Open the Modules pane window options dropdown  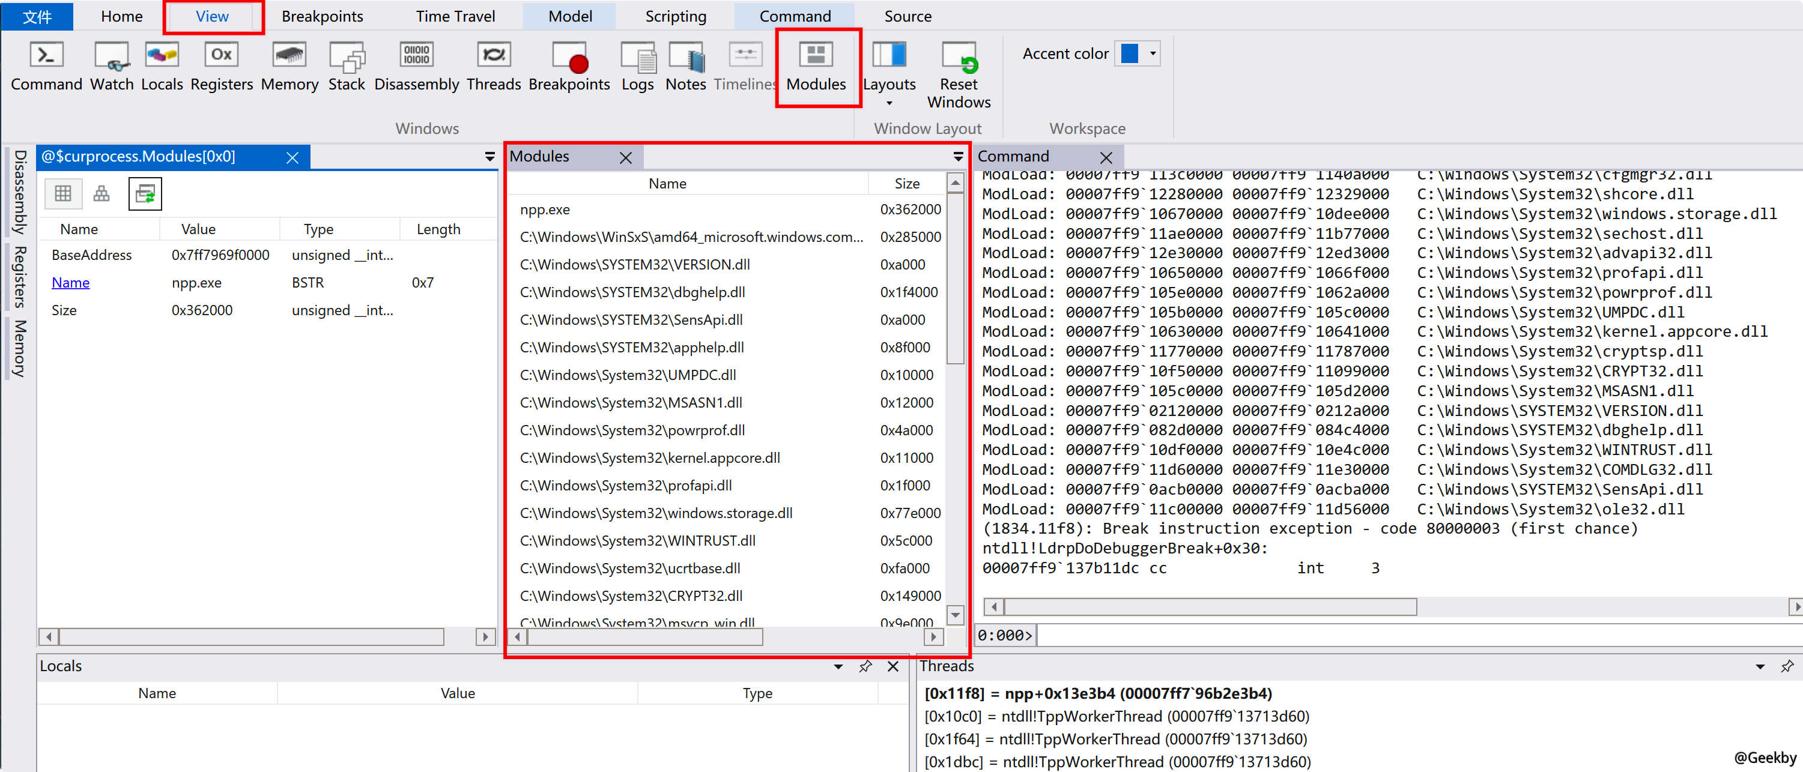[x=958, y=157]
